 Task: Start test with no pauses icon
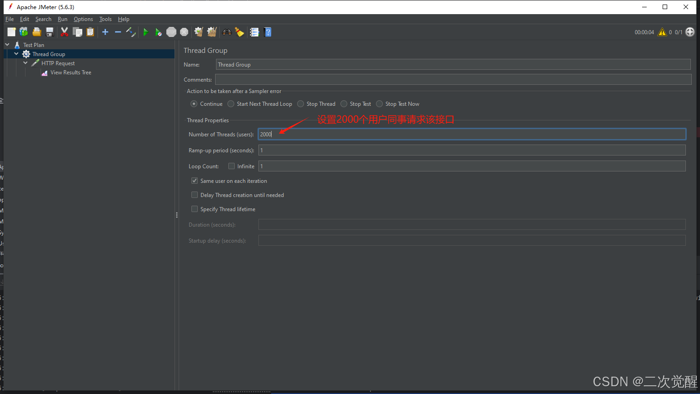click(158, 32)
